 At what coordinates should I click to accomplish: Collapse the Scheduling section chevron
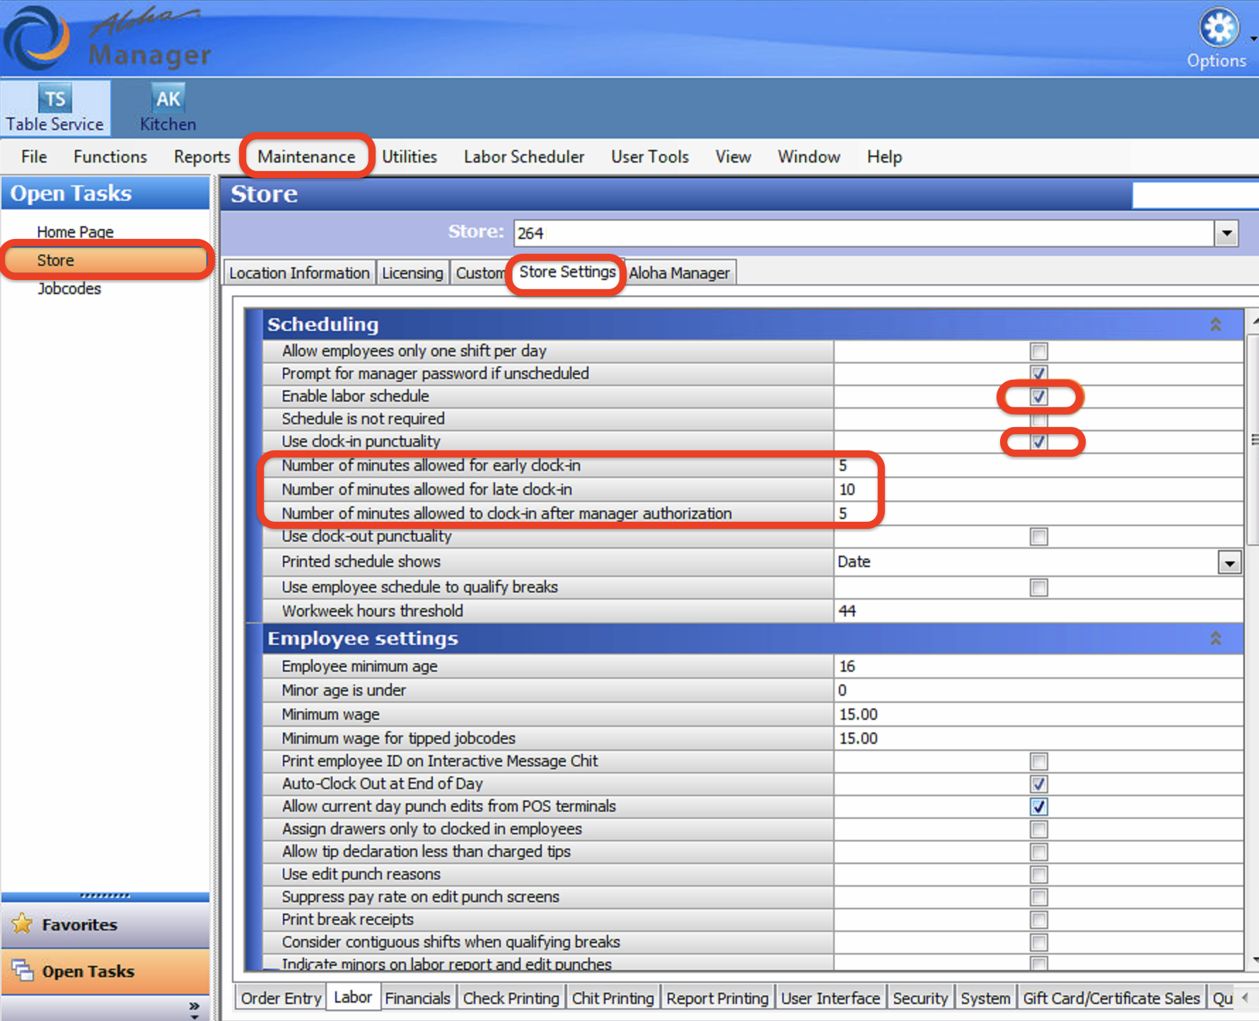coord(1215,325)
